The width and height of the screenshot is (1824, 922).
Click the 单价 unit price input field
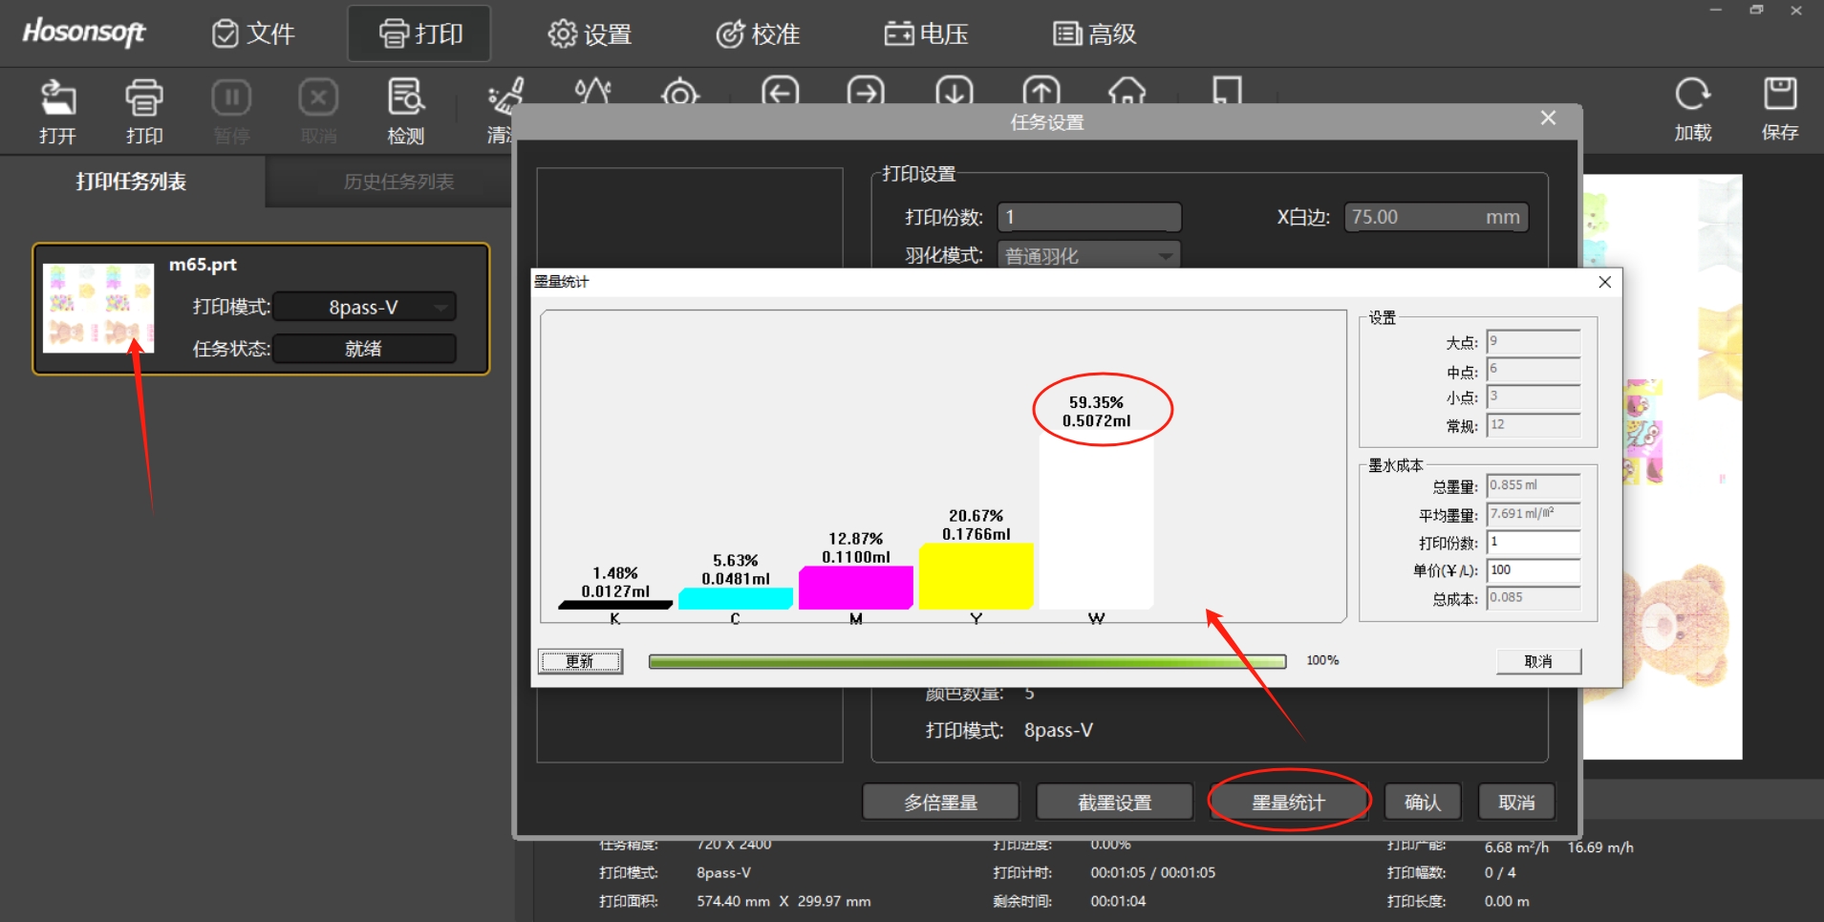[x=1533, y=570]
